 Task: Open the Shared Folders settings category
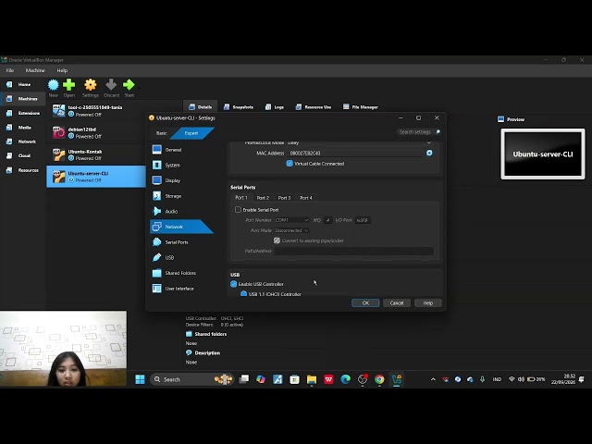(180, 273)
